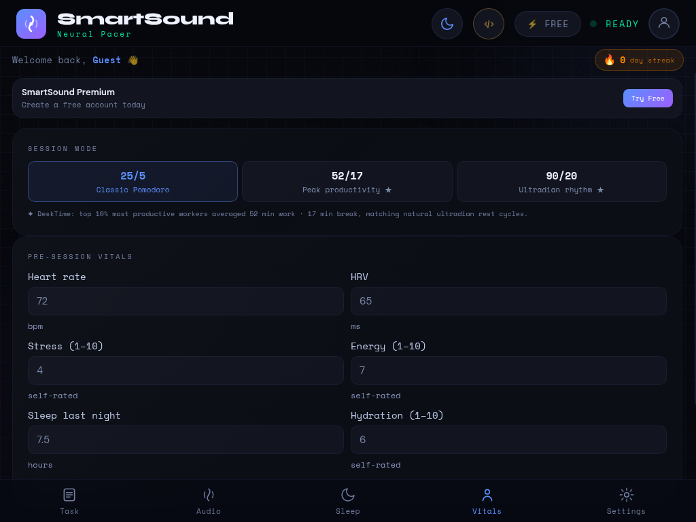This screenshot has height=522, width=696.
Task: Click the SmartSound app logo icon
Action: [31, 24]
